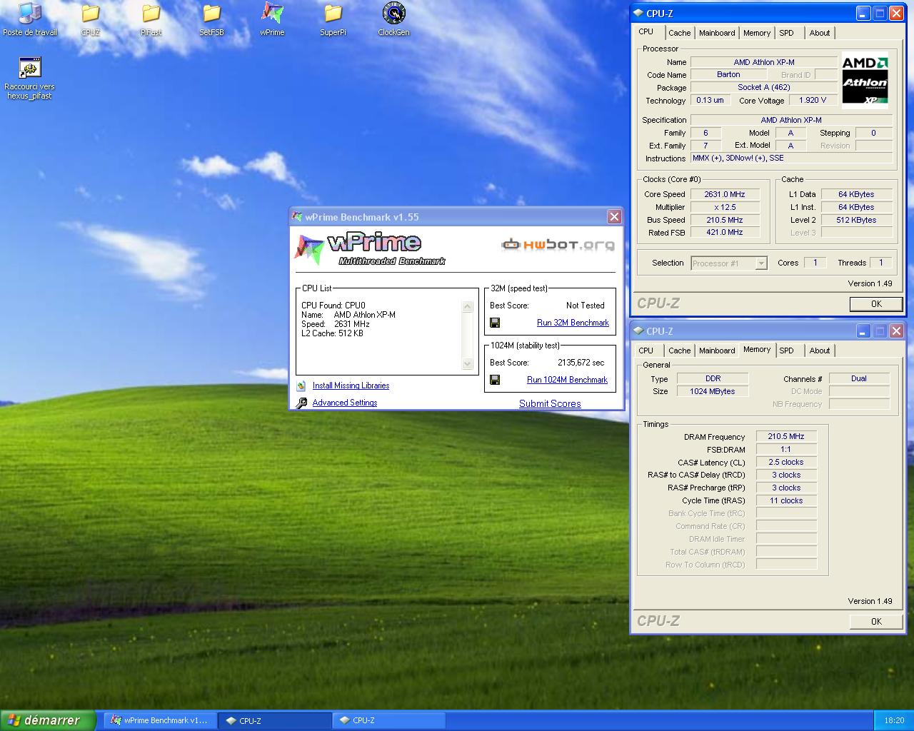This screenshot has width=914, height=731.
Task: Click the hwbot.org logo in wPrime
Action: (558, 245)
